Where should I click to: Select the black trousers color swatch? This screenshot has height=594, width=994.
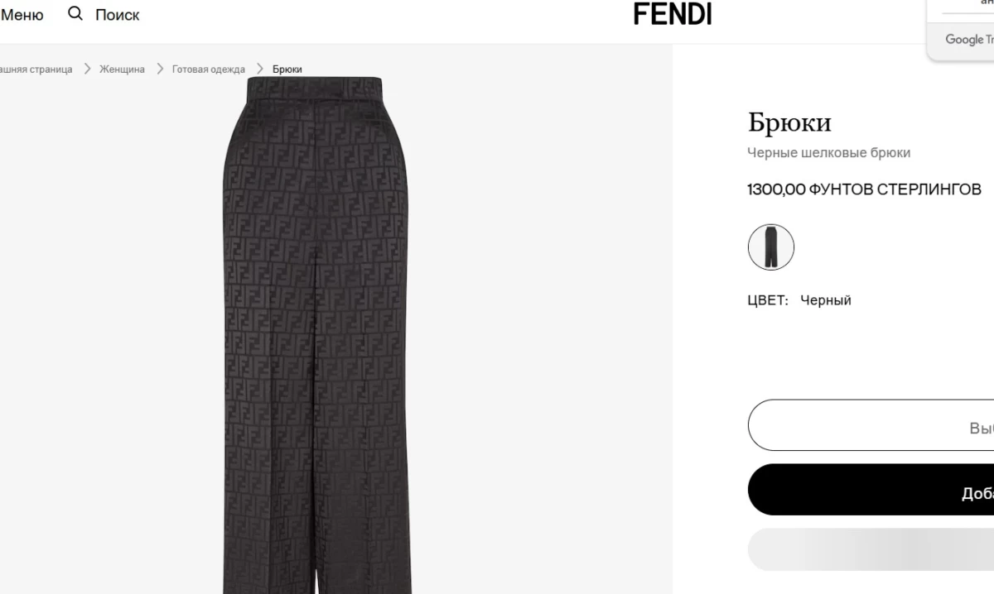coord(771,247)
